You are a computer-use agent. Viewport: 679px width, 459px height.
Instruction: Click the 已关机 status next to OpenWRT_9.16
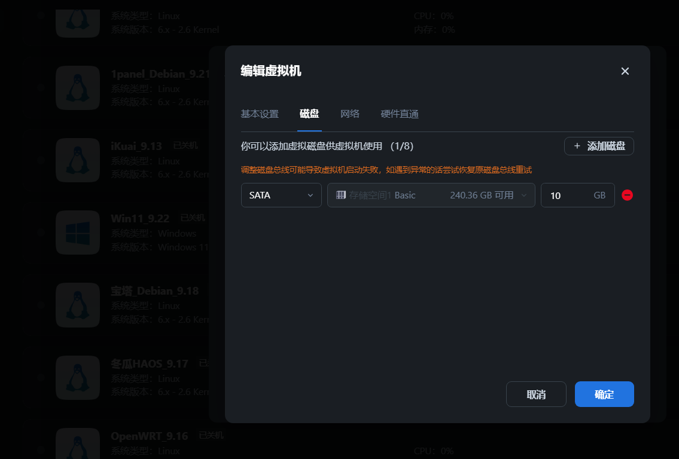(211, 434)
